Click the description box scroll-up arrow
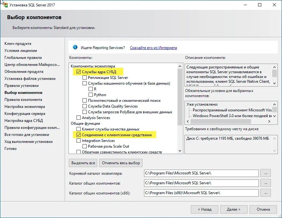 [x=274, y=67]
